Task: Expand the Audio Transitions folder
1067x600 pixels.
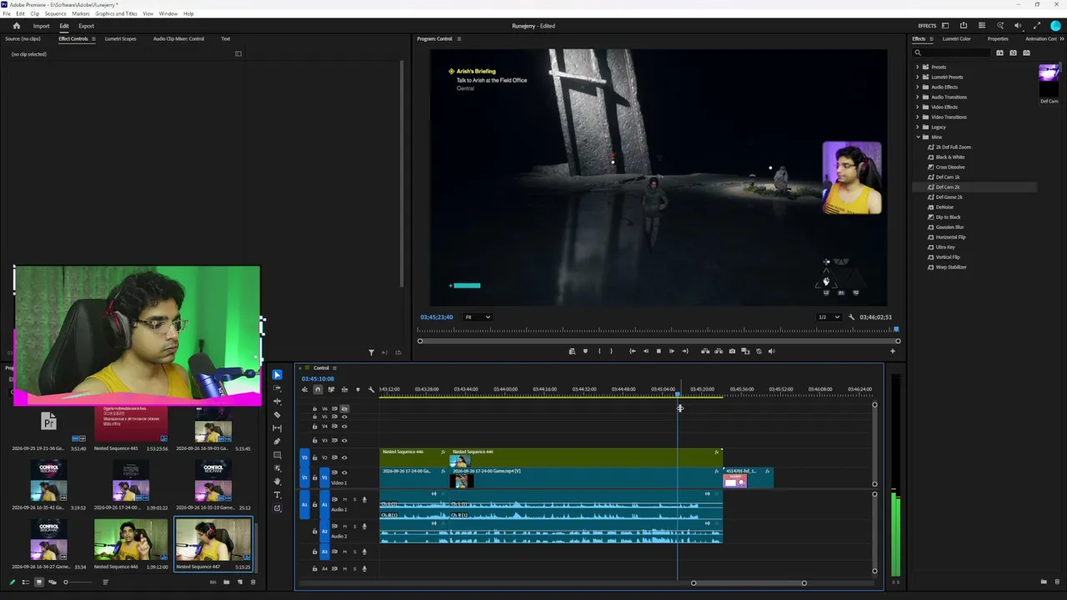Action: point(918,97)
